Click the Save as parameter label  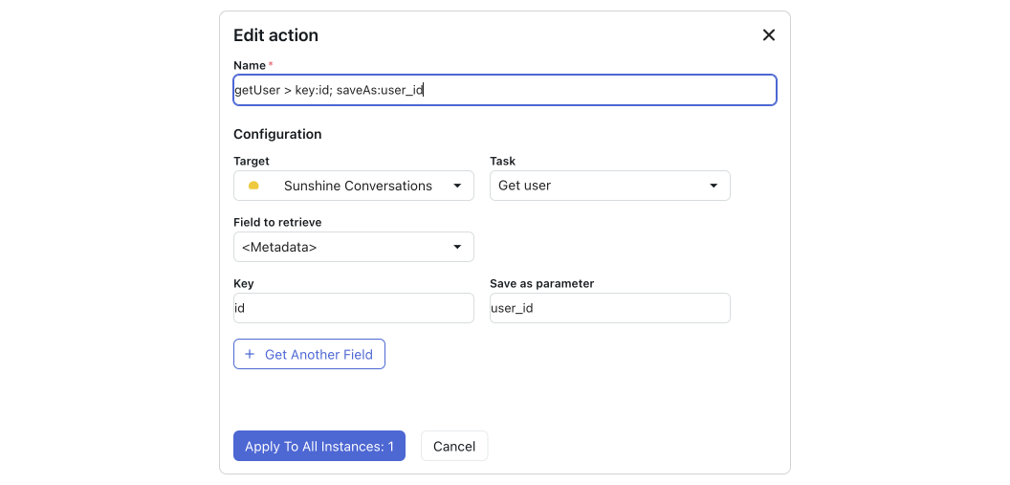coord(541,283)
